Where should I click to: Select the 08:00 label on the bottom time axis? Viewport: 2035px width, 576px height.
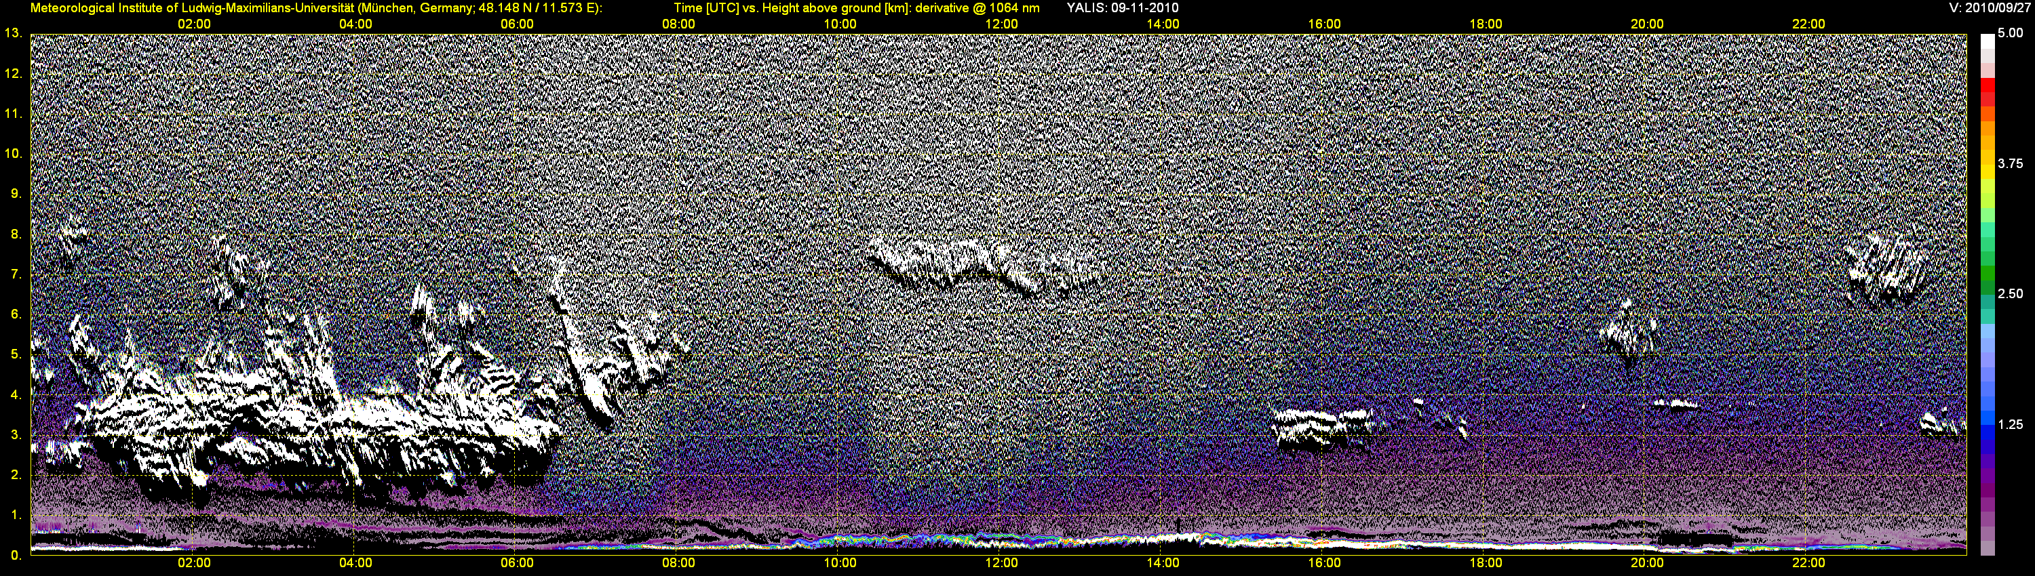(x=678, y=562)
